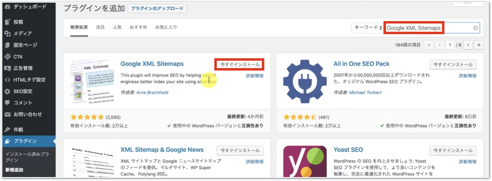Click the SEO設定 gear icon
This screenshot has height=181, width=492.
[8, 91]
